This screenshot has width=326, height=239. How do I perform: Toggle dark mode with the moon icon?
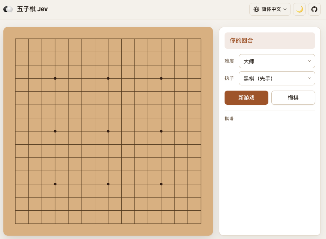[x=299, y=9]
